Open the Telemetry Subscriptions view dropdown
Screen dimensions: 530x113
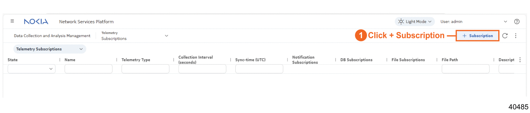(x=135, y=36)
